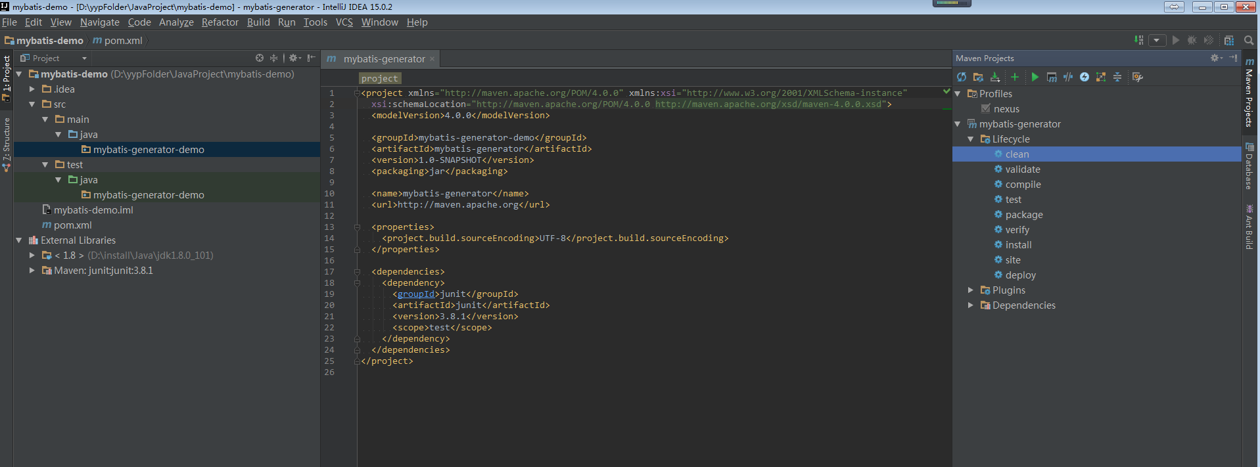This screenshot has width=1260, height=467.
Task: Select the install lifecycle phase
Action: (1018, 245)
